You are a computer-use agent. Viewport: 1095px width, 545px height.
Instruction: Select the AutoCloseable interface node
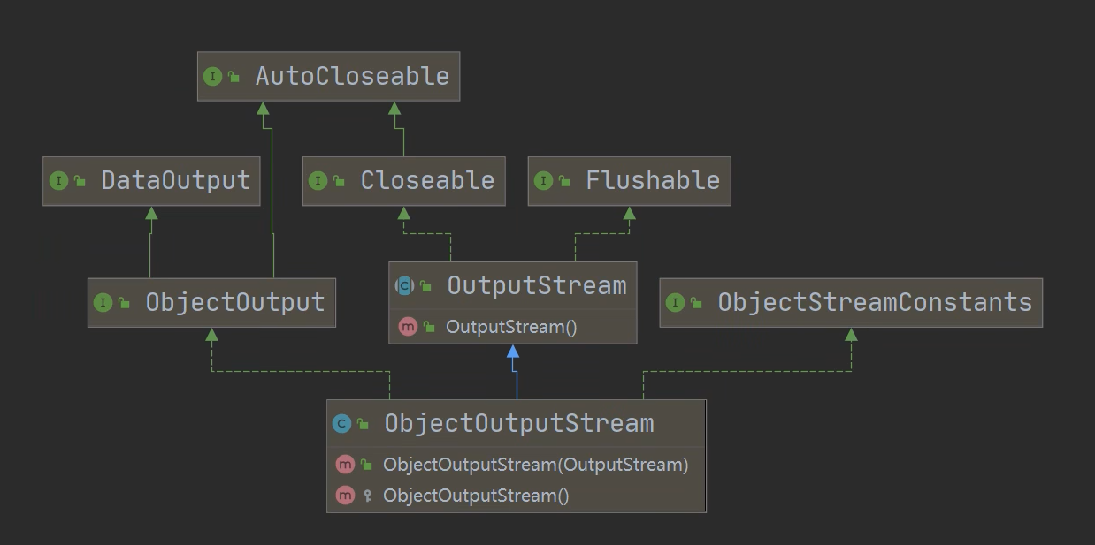(352, 76)
